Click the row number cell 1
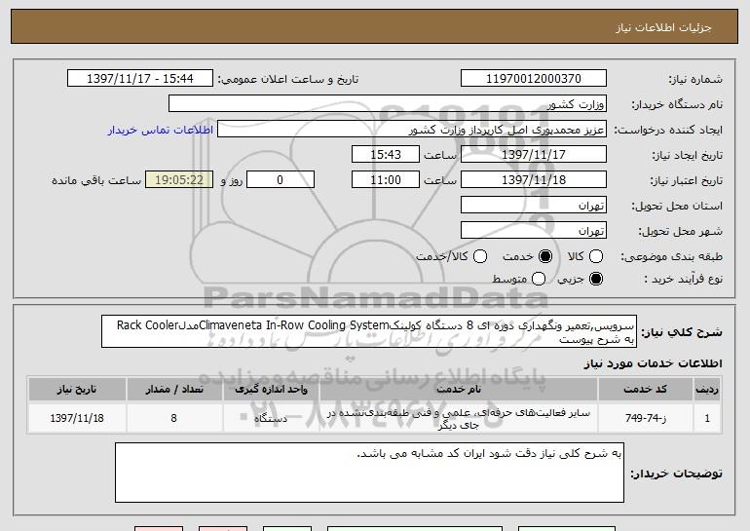750x531 pixels. (707, 419)
